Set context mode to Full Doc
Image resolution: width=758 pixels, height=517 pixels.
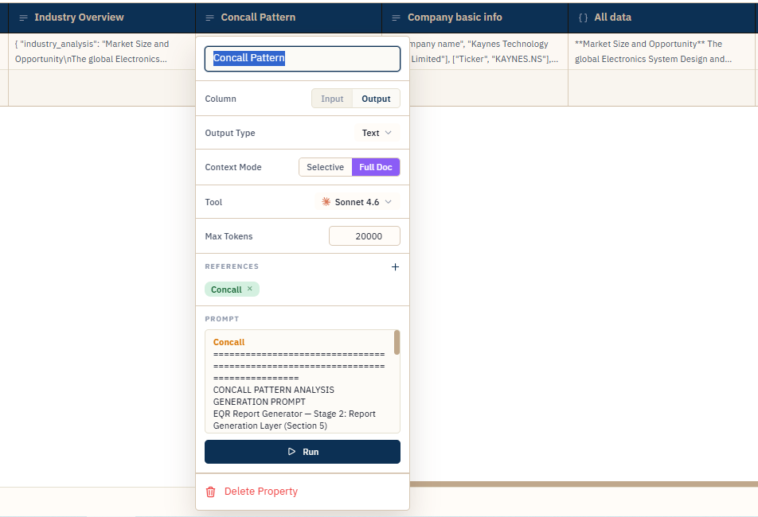point(376,167)
